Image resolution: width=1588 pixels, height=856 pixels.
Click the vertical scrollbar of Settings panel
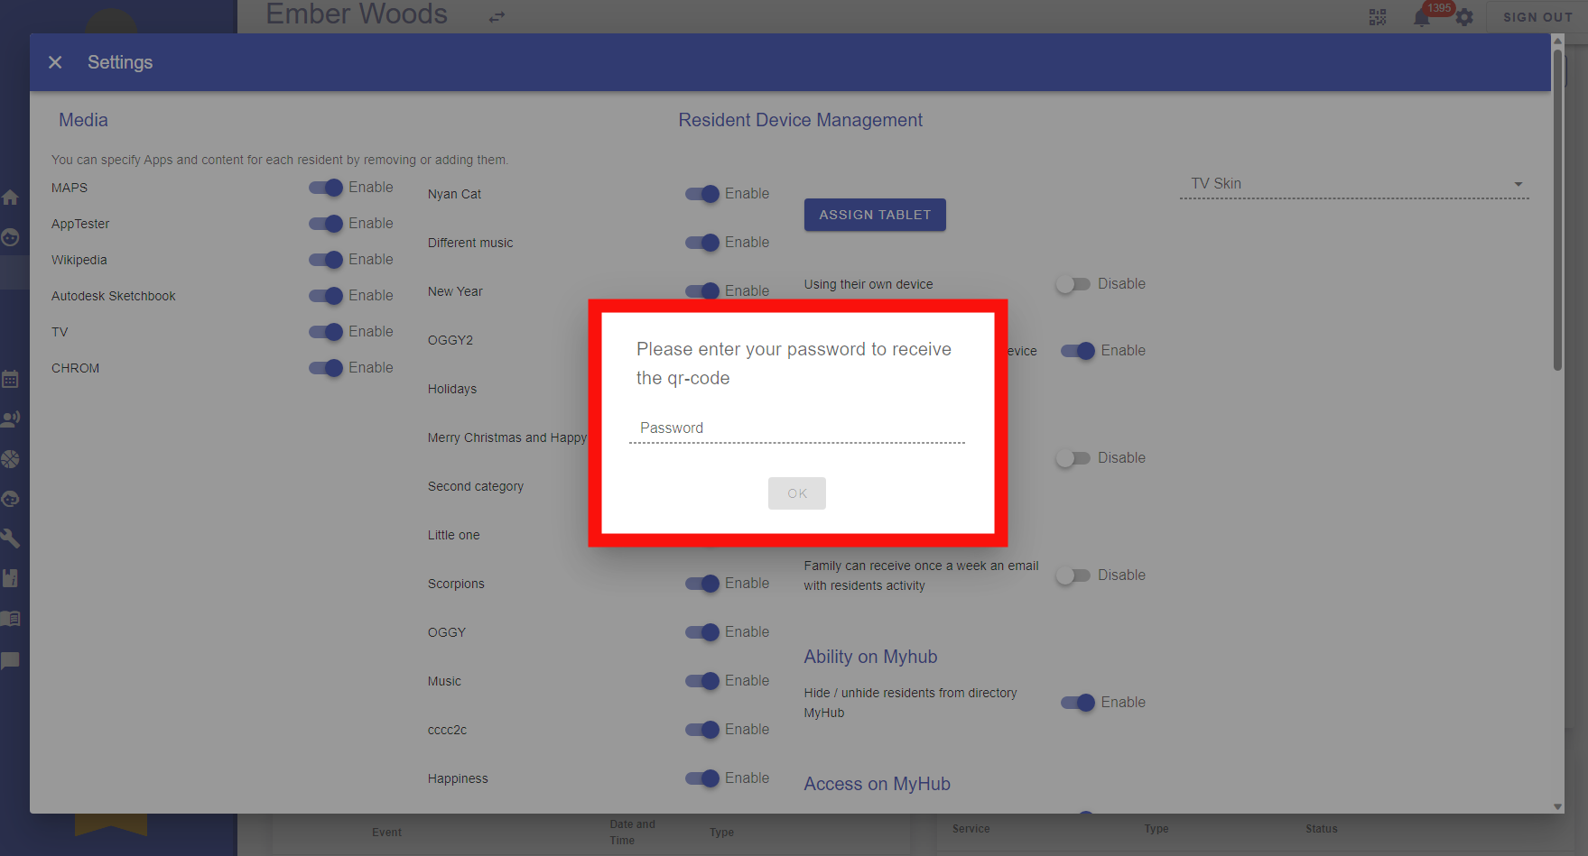(x=1557, y=209)
